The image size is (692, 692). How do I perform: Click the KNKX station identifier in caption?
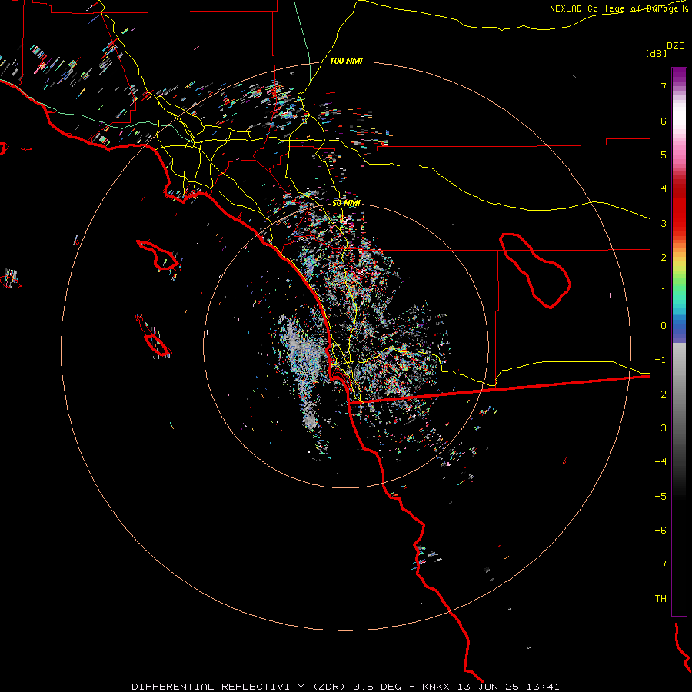click(x=436, y=687)
